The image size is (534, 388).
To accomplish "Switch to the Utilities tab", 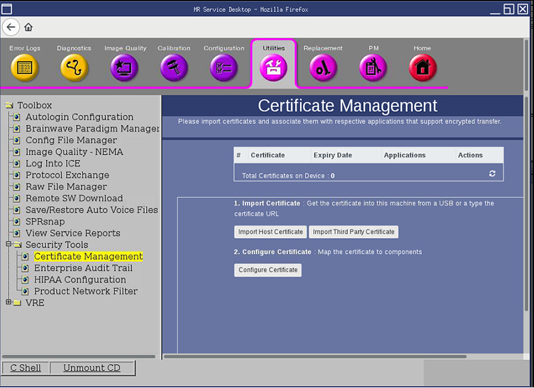I will click(x=274, y=65).
